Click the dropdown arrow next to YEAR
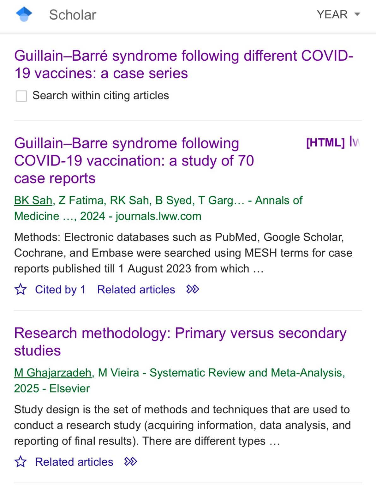The height and width of the screenshot is (485, 376). click(357, 15)
